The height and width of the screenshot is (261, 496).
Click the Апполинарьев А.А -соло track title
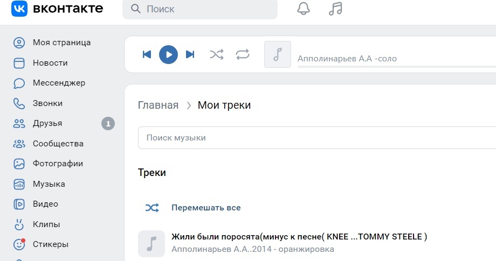pyautogui.click(x=347, y=59)
